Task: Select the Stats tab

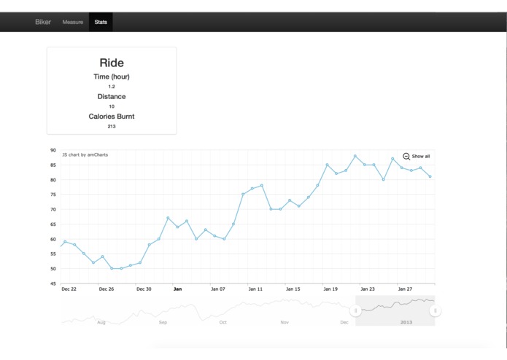Action: (x=101, y=22)
